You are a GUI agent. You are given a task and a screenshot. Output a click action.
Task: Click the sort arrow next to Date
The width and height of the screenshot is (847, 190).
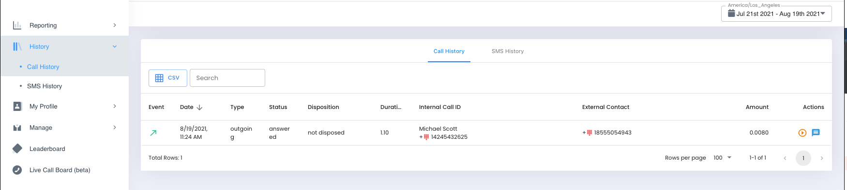(x=199, y=107)
